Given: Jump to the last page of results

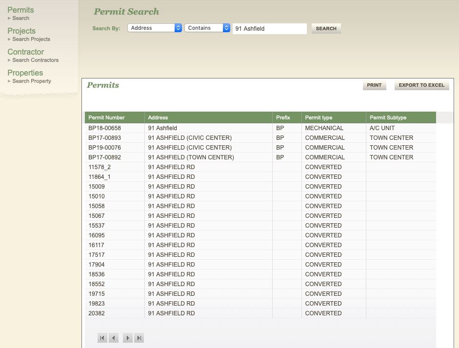Looking at the screenshot, I should (139, 338).
